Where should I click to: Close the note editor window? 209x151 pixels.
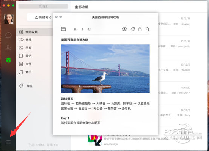point(56,17)
